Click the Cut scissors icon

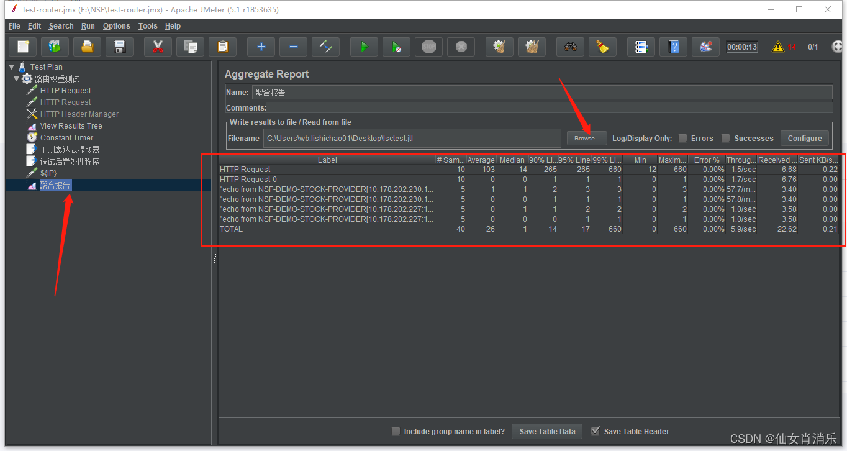(158, 47)
